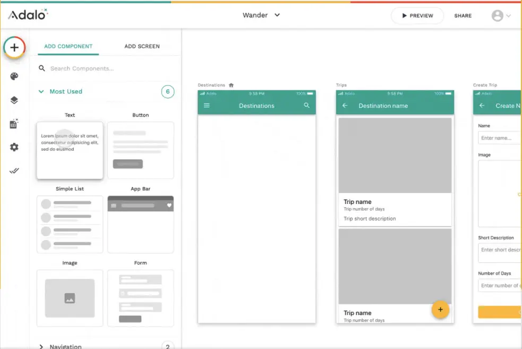Click the Number of Days label

494,274
